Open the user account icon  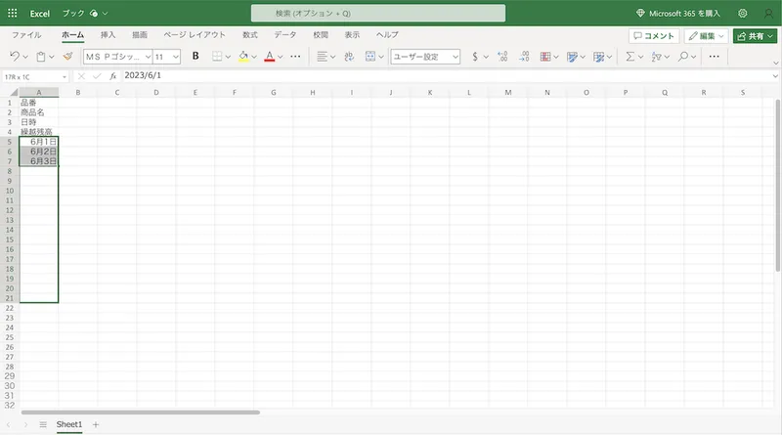pos(768,14)
